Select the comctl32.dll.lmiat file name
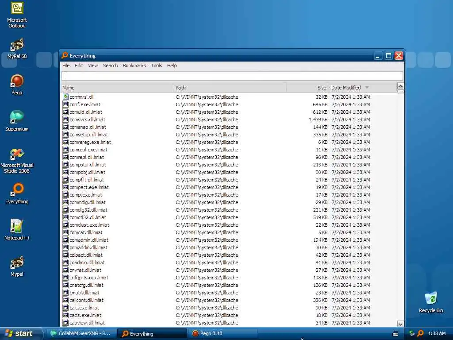This screenshot has height=340, width=453. click(88, 217)
